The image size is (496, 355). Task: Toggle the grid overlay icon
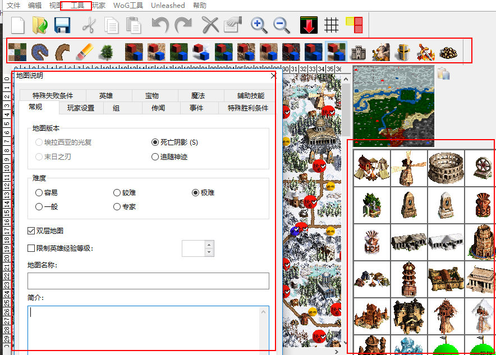(331, 25)
